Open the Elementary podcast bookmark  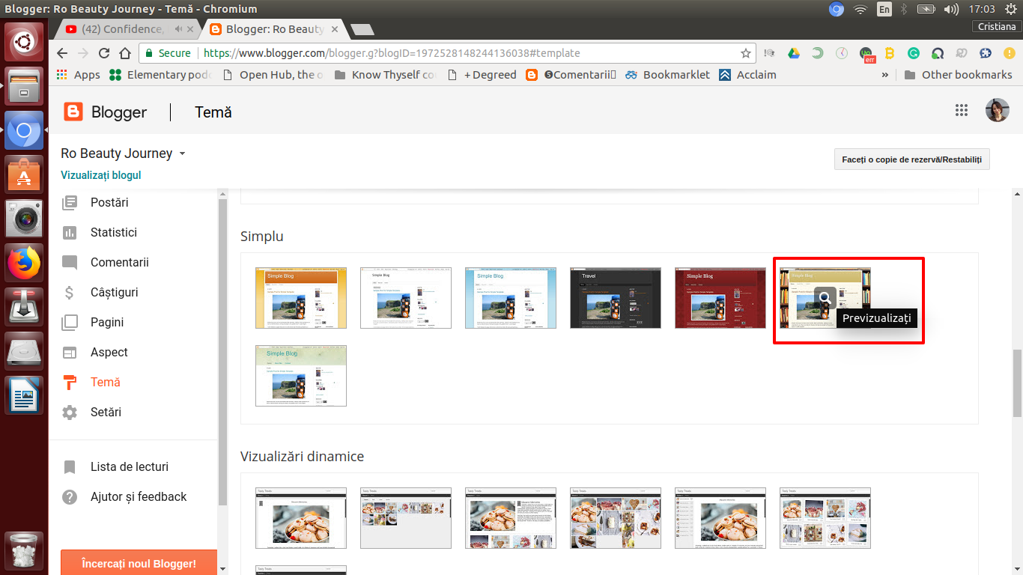pos(160,75)
